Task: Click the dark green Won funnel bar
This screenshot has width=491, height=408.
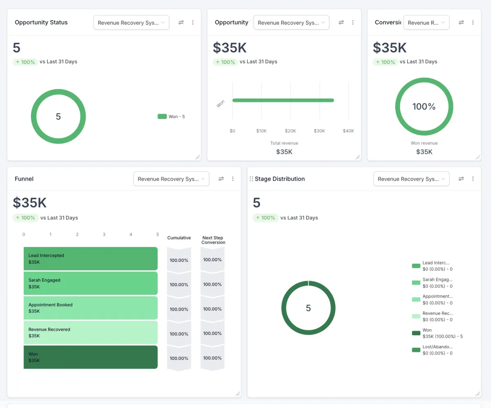Action: 90,357
